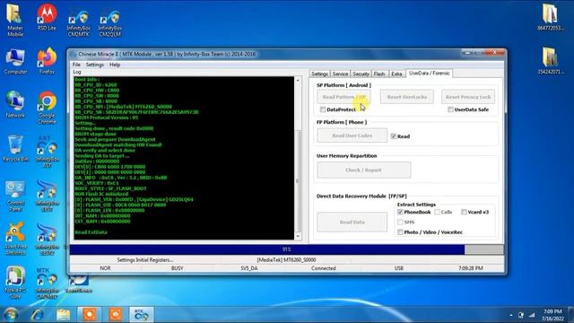Click "[MediaTek] MT6260_S0000" status text
The height and width of the screenshot is (323, 574).
pos(286,259)
